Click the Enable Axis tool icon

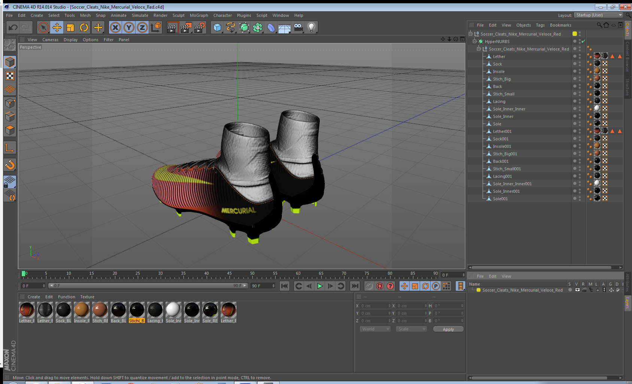point(10,148)
